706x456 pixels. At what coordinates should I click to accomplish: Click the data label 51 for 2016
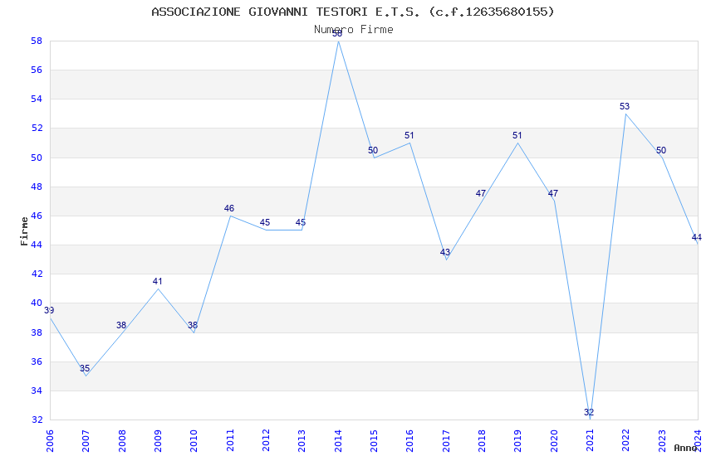409,136
